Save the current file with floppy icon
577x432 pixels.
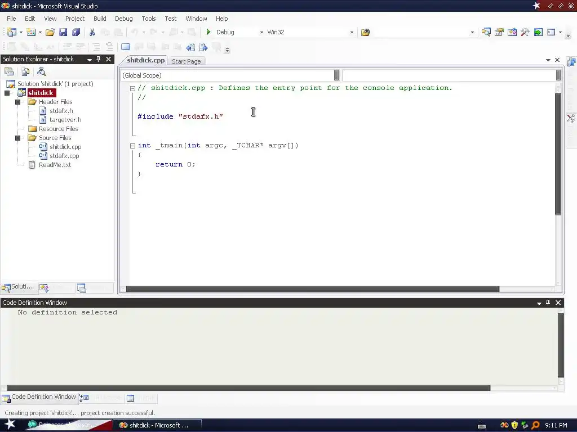(63, 32)
